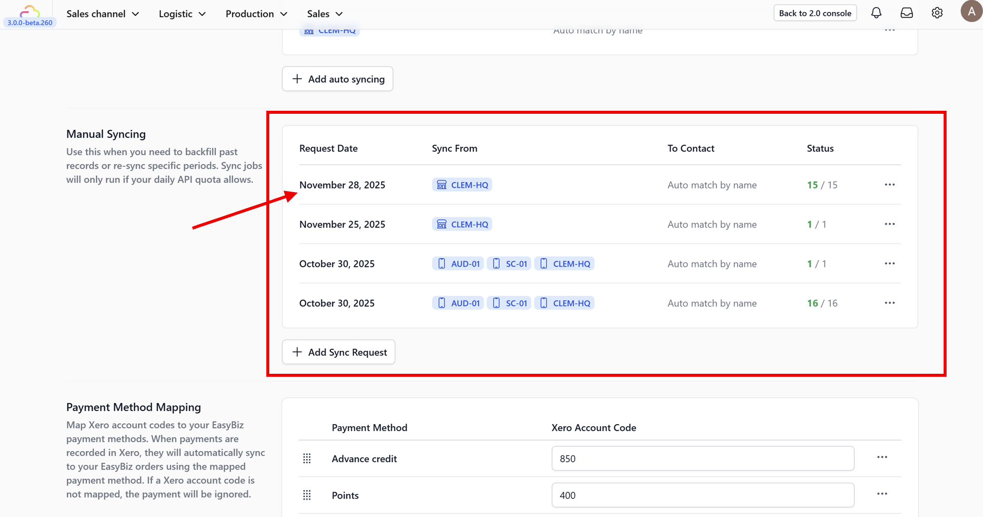Click the Add auto syncing button
Viewport: 983px width, 517px height.
click(x=338, y=79)
